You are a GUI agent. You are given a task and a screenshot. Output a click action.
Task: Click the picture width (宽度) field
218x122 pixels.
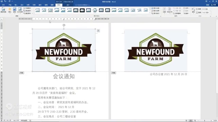pos(206,13)
